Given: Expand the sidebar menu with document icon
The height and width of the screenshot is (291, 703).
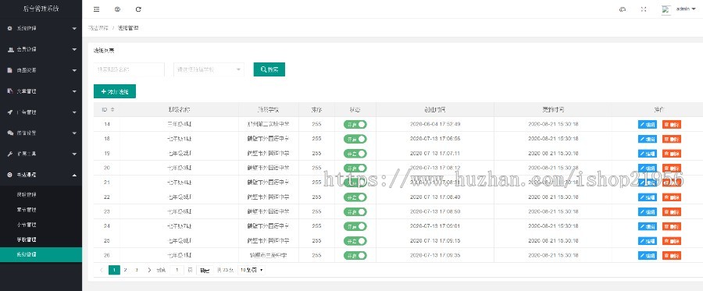Looking at the screenshot, I should pos(41,70).
